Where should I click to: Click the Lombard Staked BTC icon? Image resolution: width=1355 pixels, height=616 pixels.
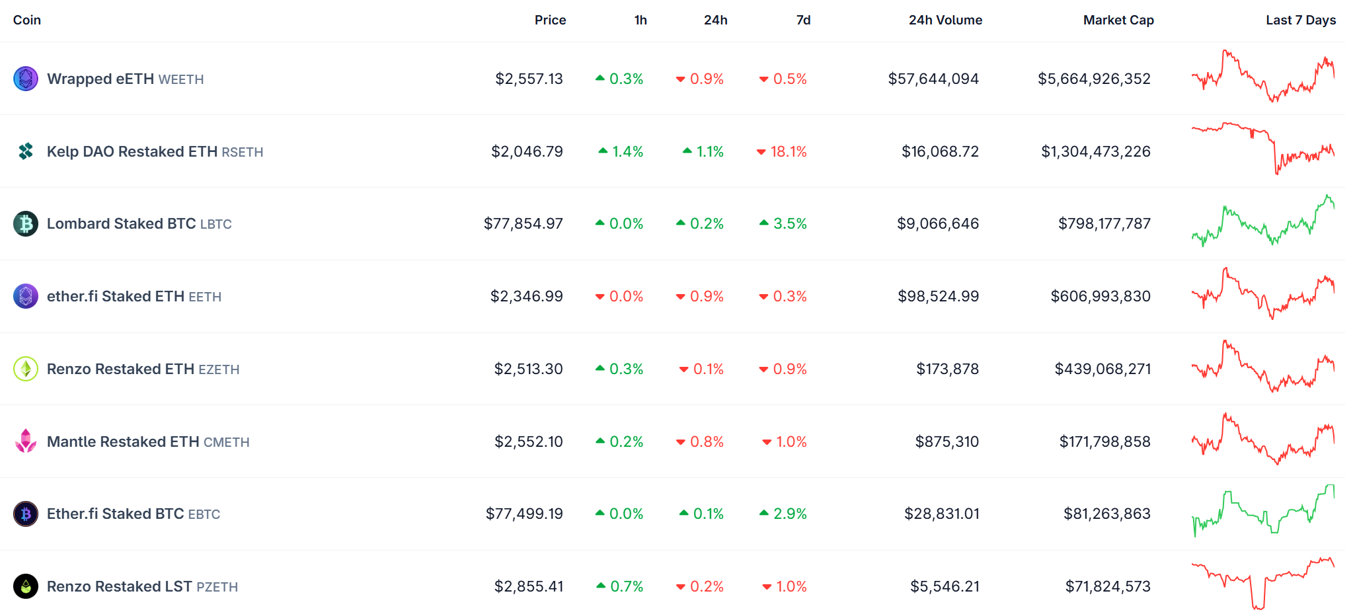pyautogui.click(x=26, y=224)
